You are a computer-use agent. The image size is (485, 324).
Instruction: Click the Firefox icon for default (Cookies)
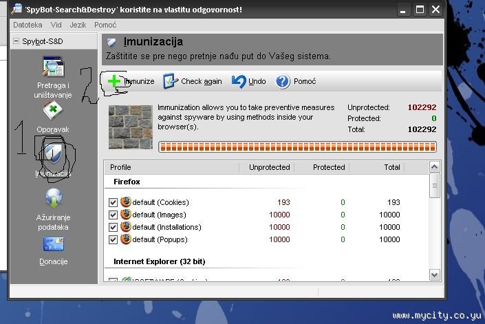[126, 202]
